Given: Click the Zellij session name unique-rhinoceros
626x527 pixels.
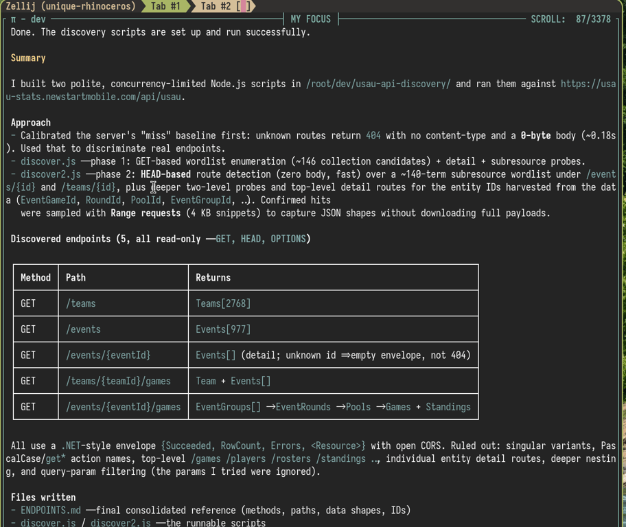Looking at the screenshot, I should (90, 6).
